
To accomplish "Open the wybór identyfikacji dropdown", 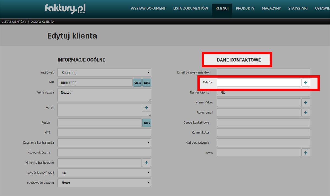I will coord(104,173).
